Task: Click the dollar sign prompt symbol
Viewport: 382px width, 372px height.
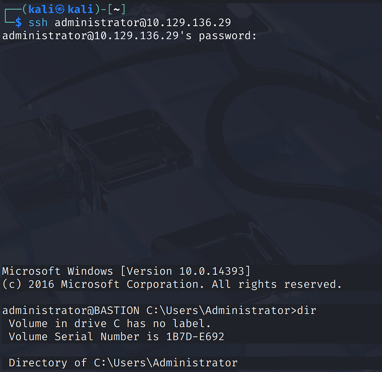Action: pyautogui.click(x=19, y=22)
